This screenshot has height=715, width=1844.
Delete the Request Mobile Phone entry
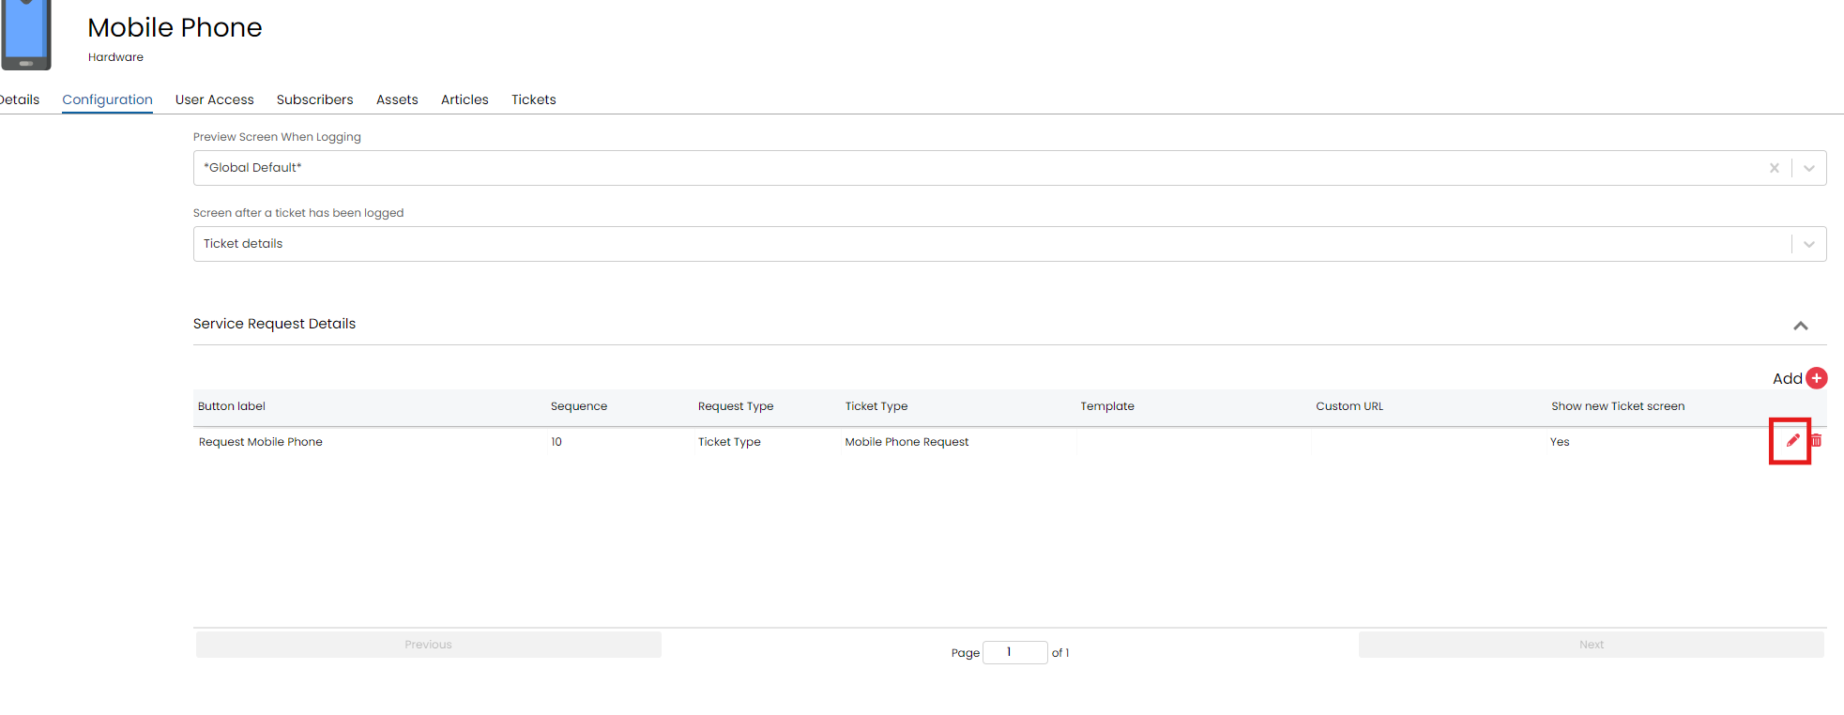point(1817,441)
